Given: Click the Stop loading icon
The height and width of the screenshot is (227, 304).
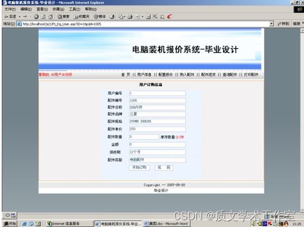Looking at the screenshot, I should click(x=36, y=17).
